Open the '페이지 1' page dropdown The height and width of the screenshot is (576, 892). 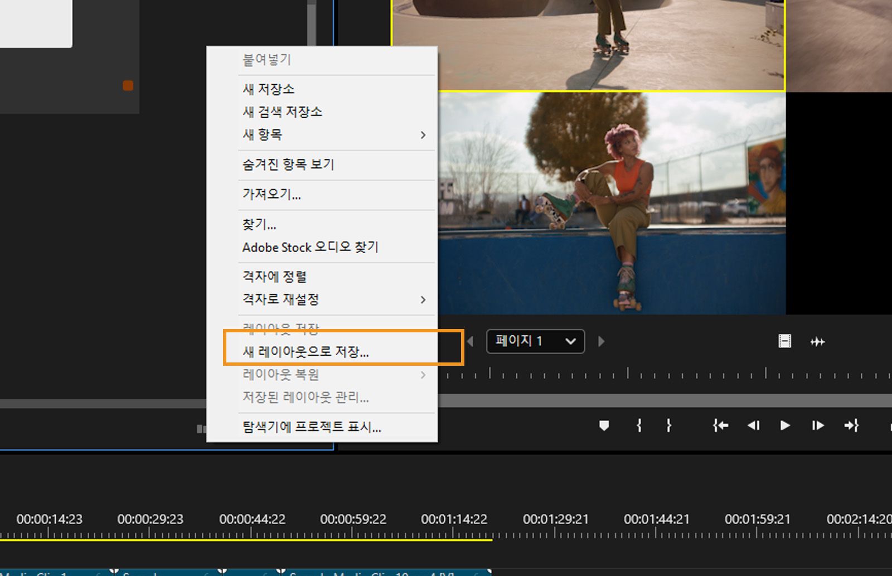pos(534,341)
